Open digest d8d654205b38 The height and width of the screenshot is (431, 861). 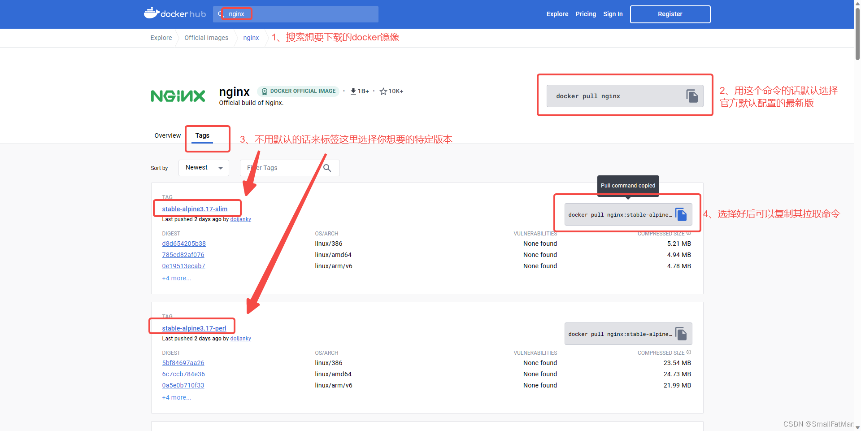(184, 244)
